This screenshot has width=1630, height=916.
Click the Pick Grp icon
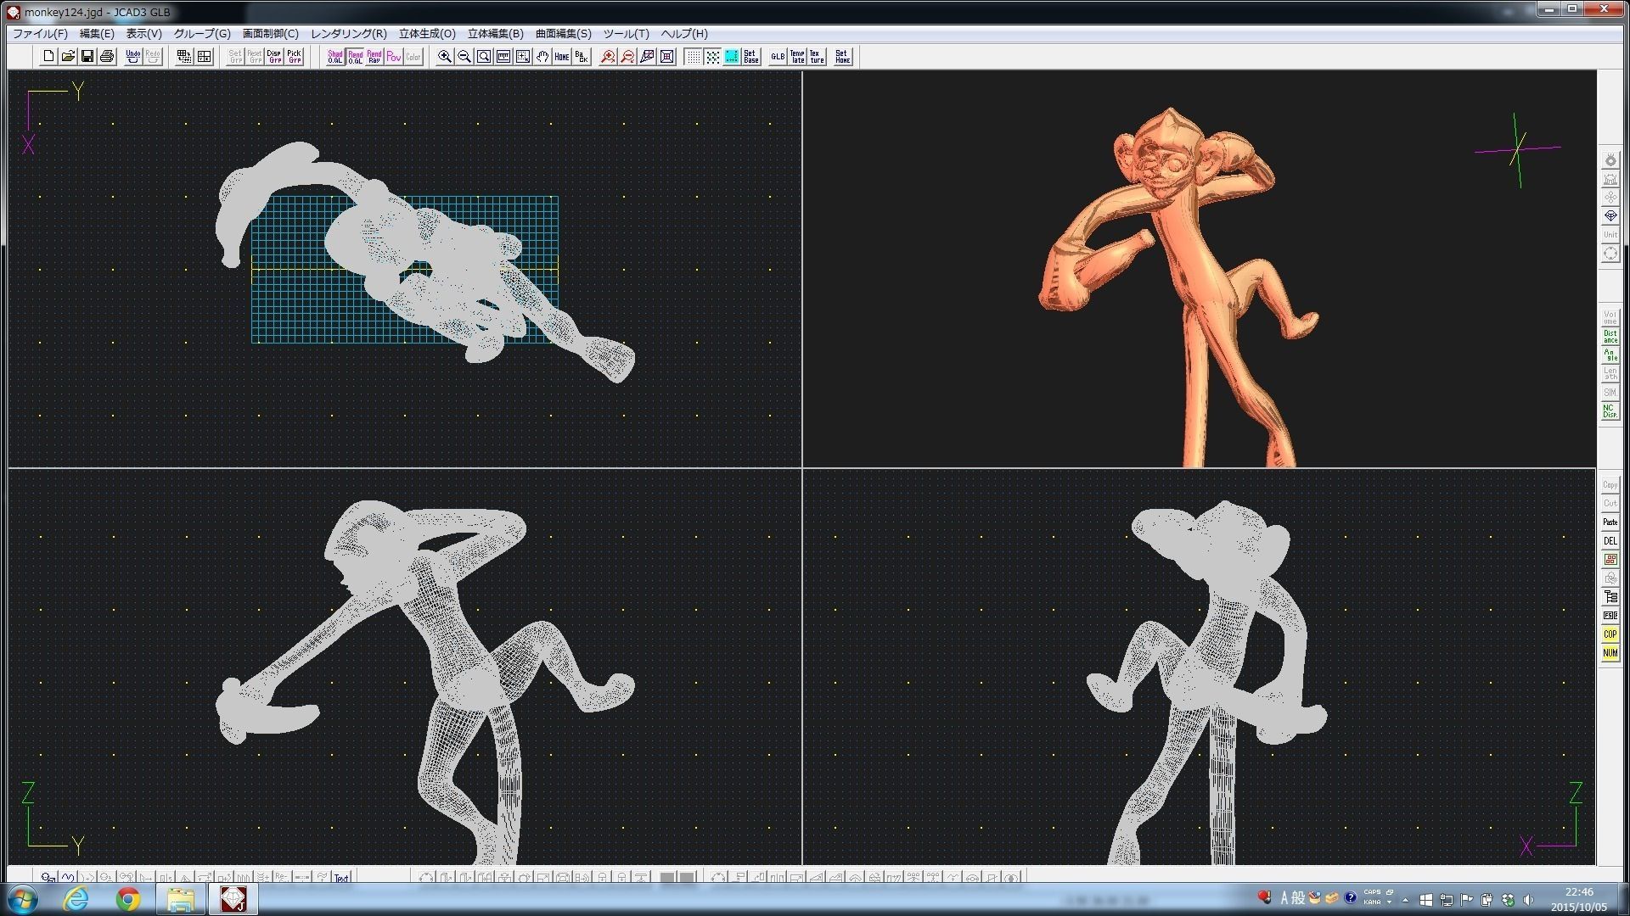[x=294, y=57]
